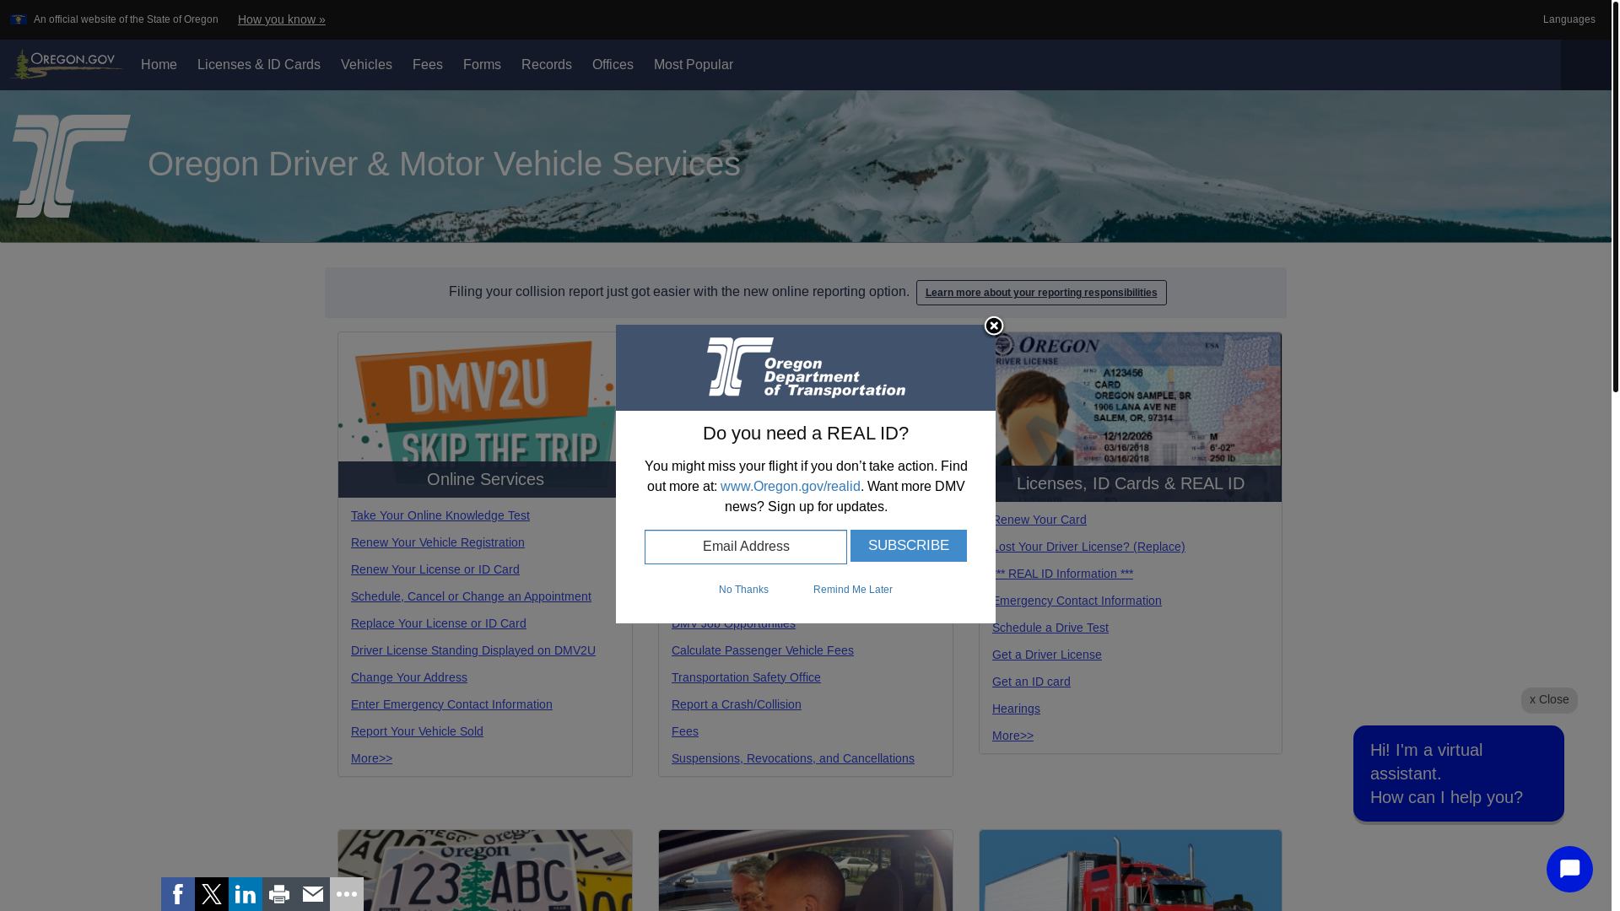Dismiss the virtual assistant greeting
This screenshot has height=911, width=1620.
coord(1549,699)
